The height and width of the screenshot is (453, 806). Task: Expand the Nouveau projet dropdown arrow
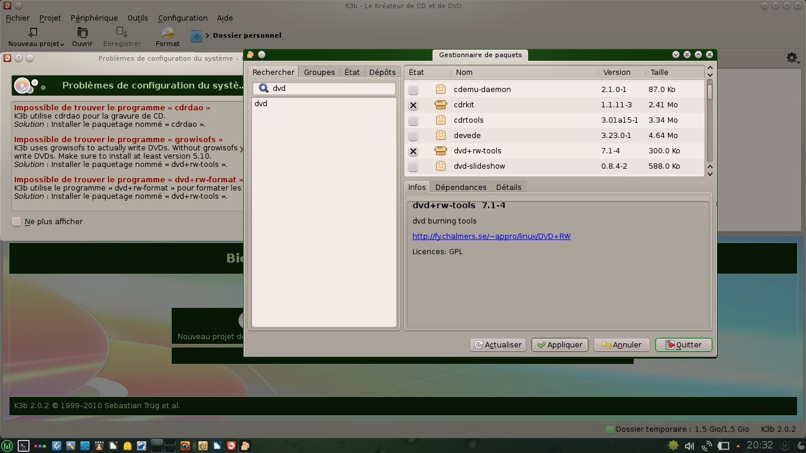(62, 45)
